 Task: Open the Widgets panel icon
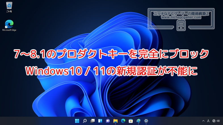pos(100,121)
